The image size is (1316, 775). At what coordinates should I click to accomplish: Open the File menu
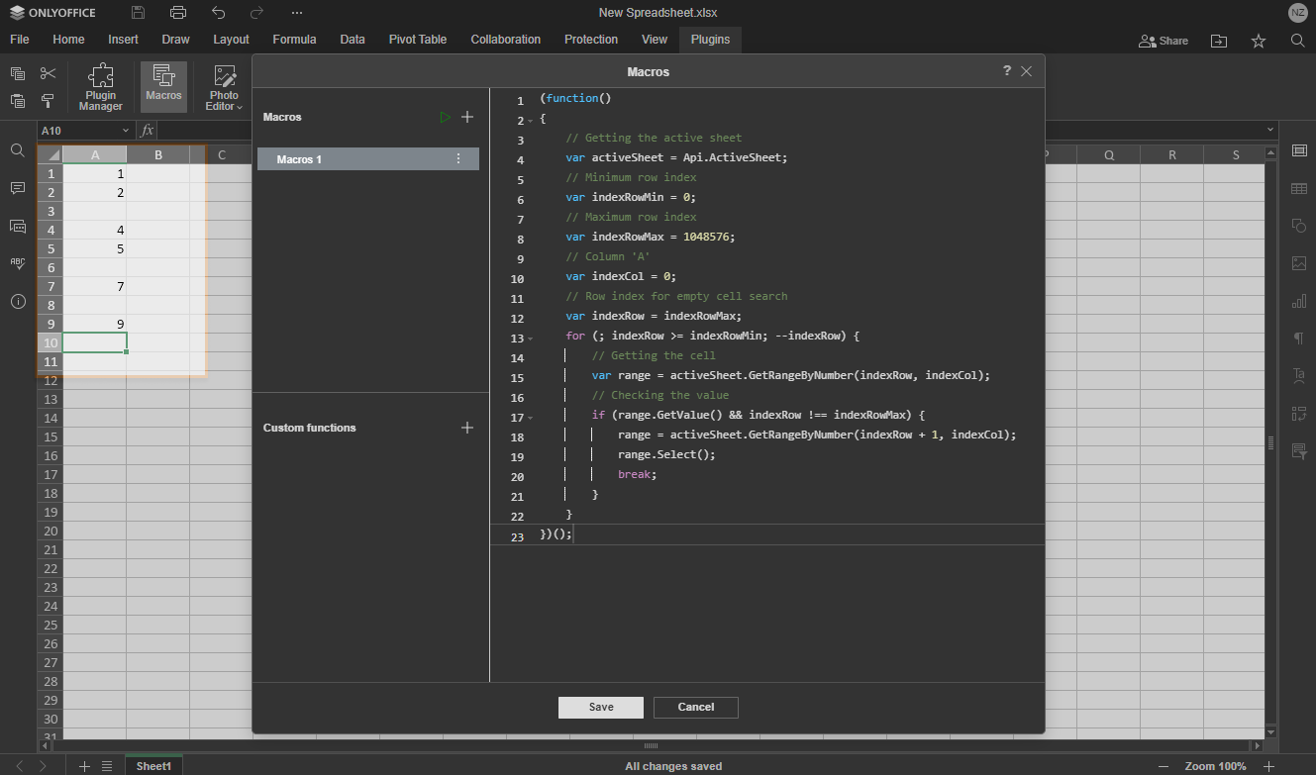tap(19, 40)
